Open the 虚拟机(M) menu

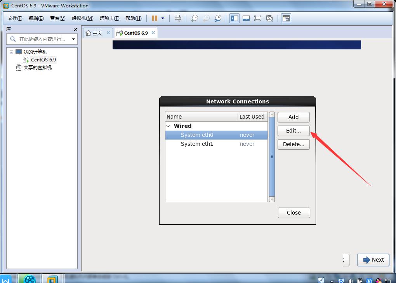pyautogui.click(x=83, y=18)
